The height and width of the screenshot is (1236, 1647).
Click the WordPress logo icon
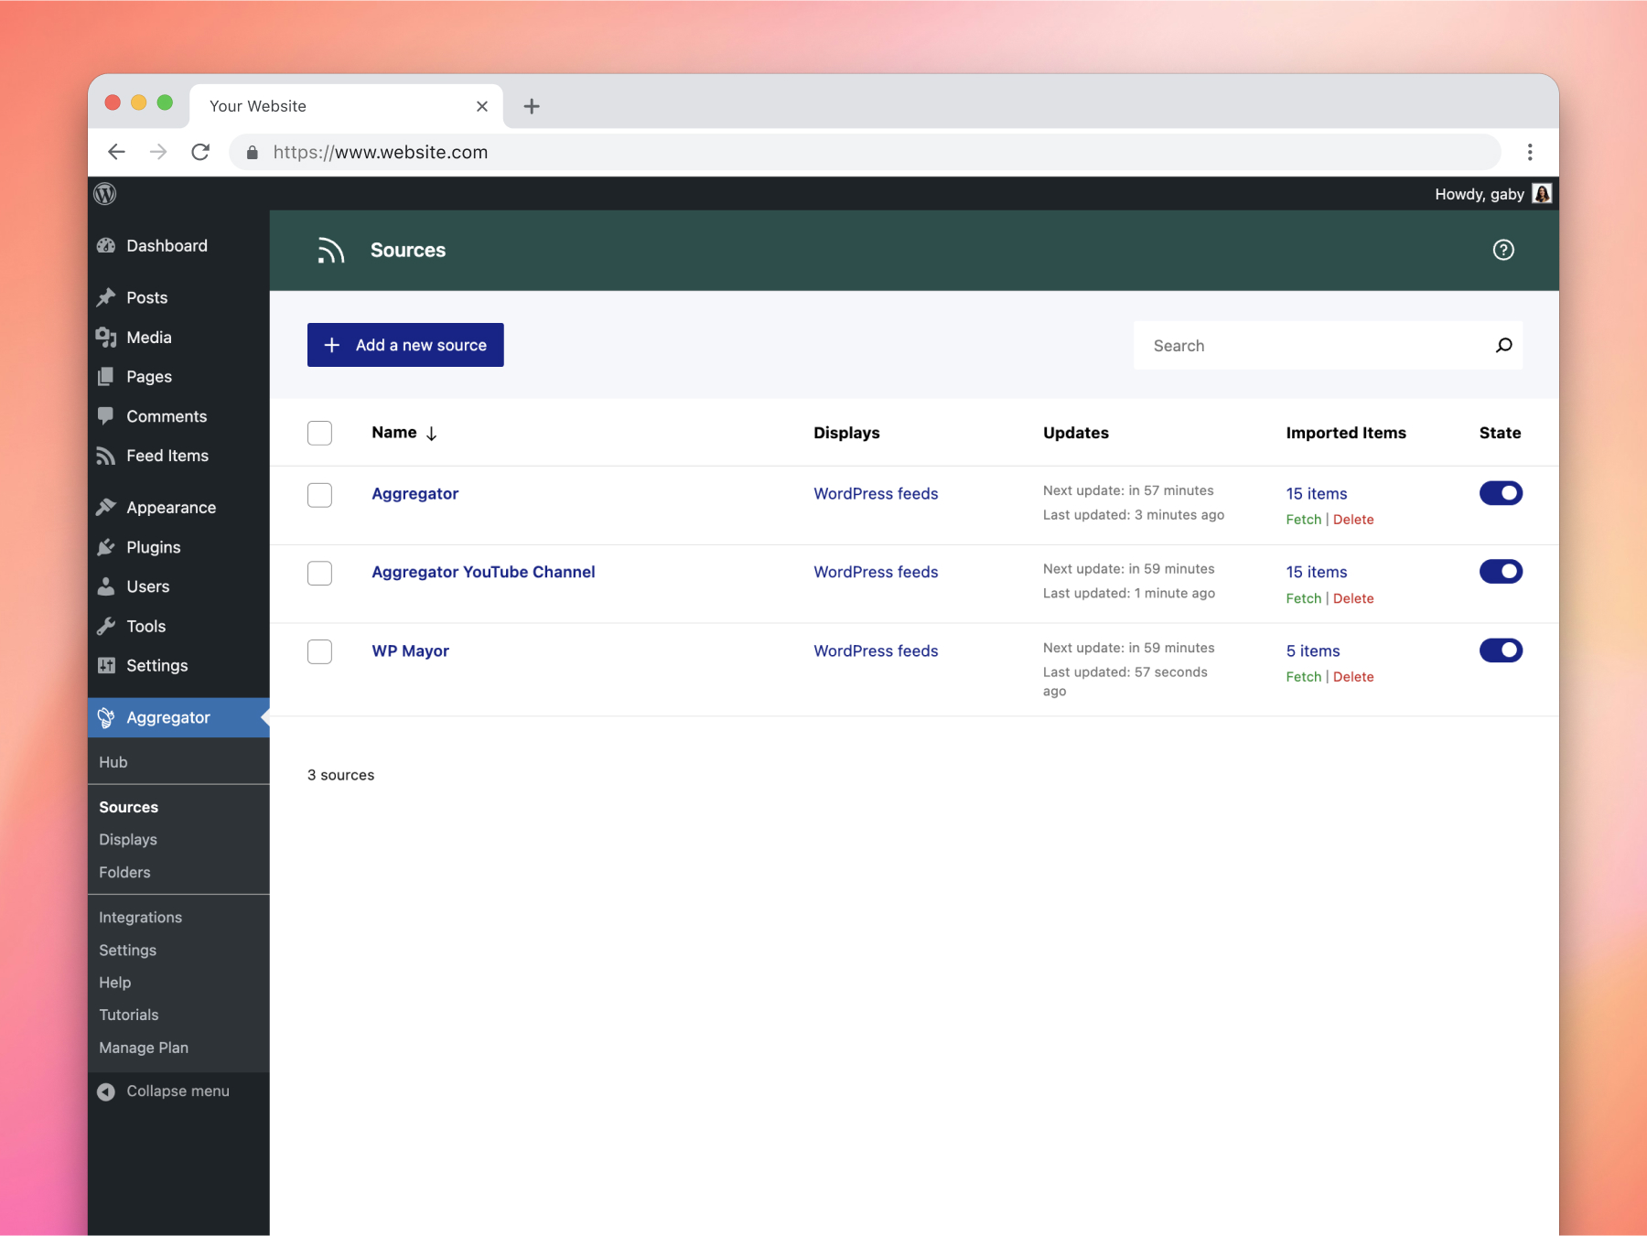pyautogui.click(x=105, y=194)
